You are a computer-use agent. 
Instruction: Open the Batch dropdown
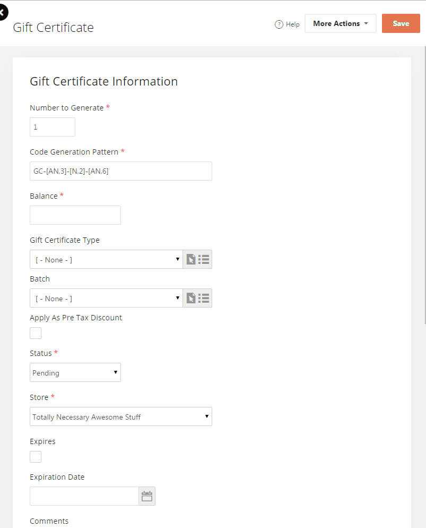106,298
